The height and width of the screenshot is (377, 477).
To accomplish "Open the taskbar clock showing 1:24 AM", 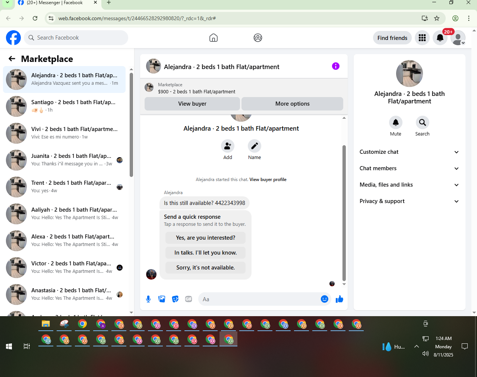I will (x=443, y=346).
